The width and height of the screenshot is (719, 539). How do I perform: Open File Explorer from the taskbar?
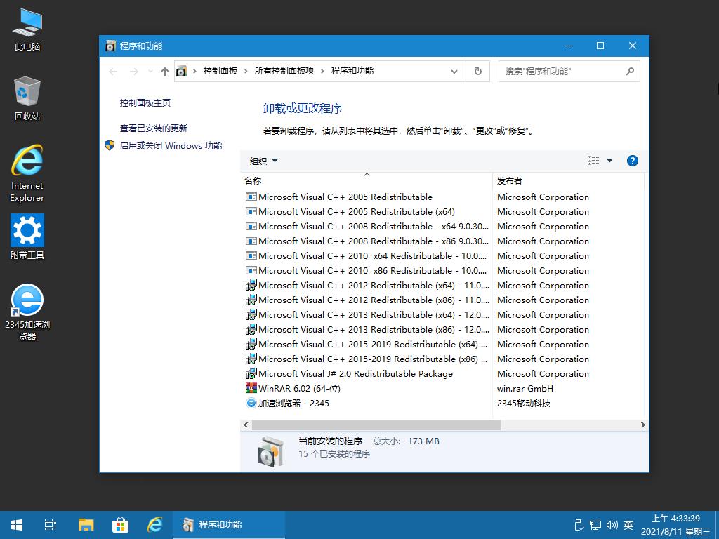pyautogui.click(x=86, y=525)
